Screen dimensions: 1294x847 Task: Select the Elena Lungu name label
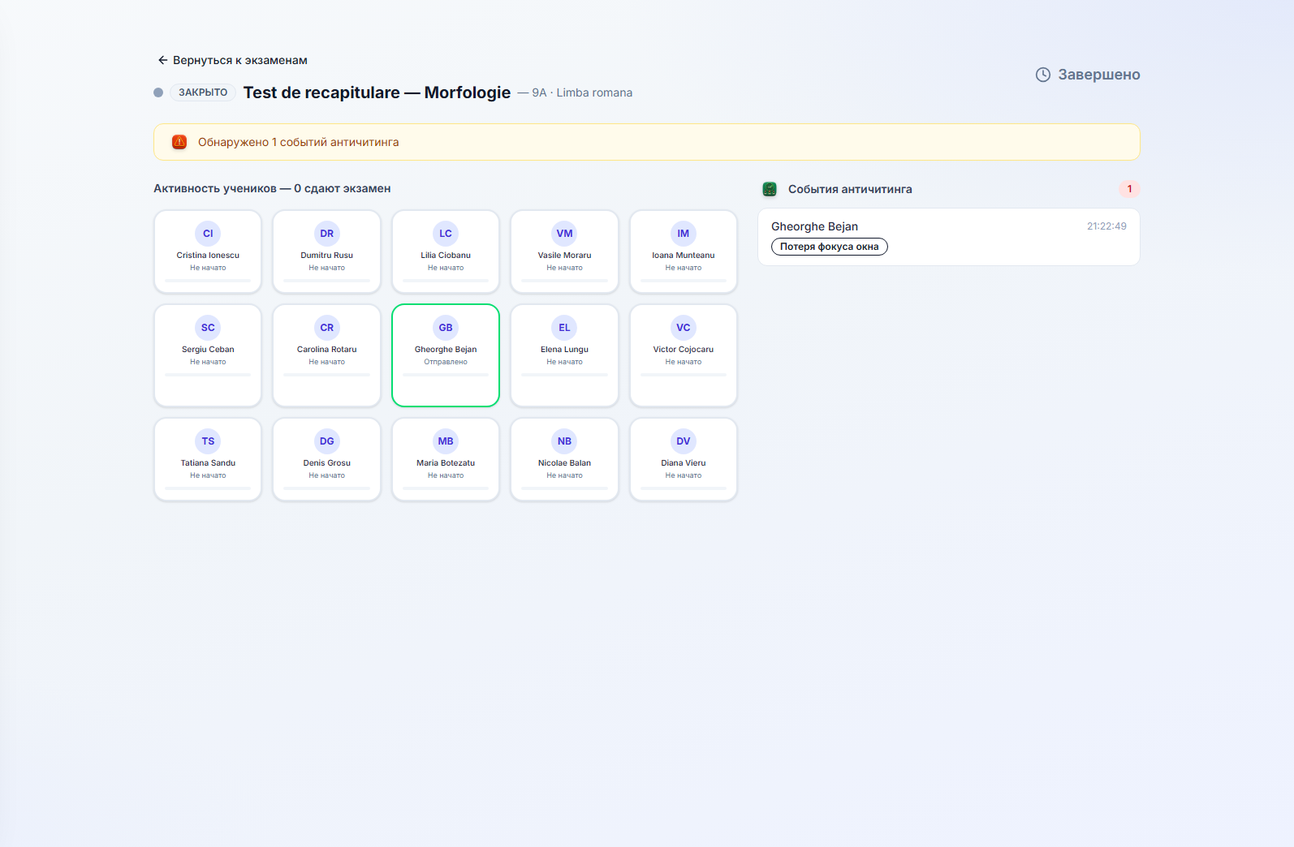(x=564, y=350)
